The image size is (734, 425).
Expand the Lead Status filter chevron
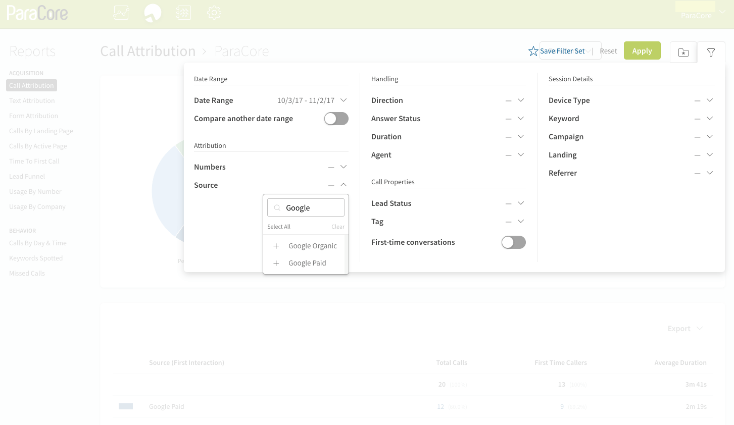[x=521, y=203]
